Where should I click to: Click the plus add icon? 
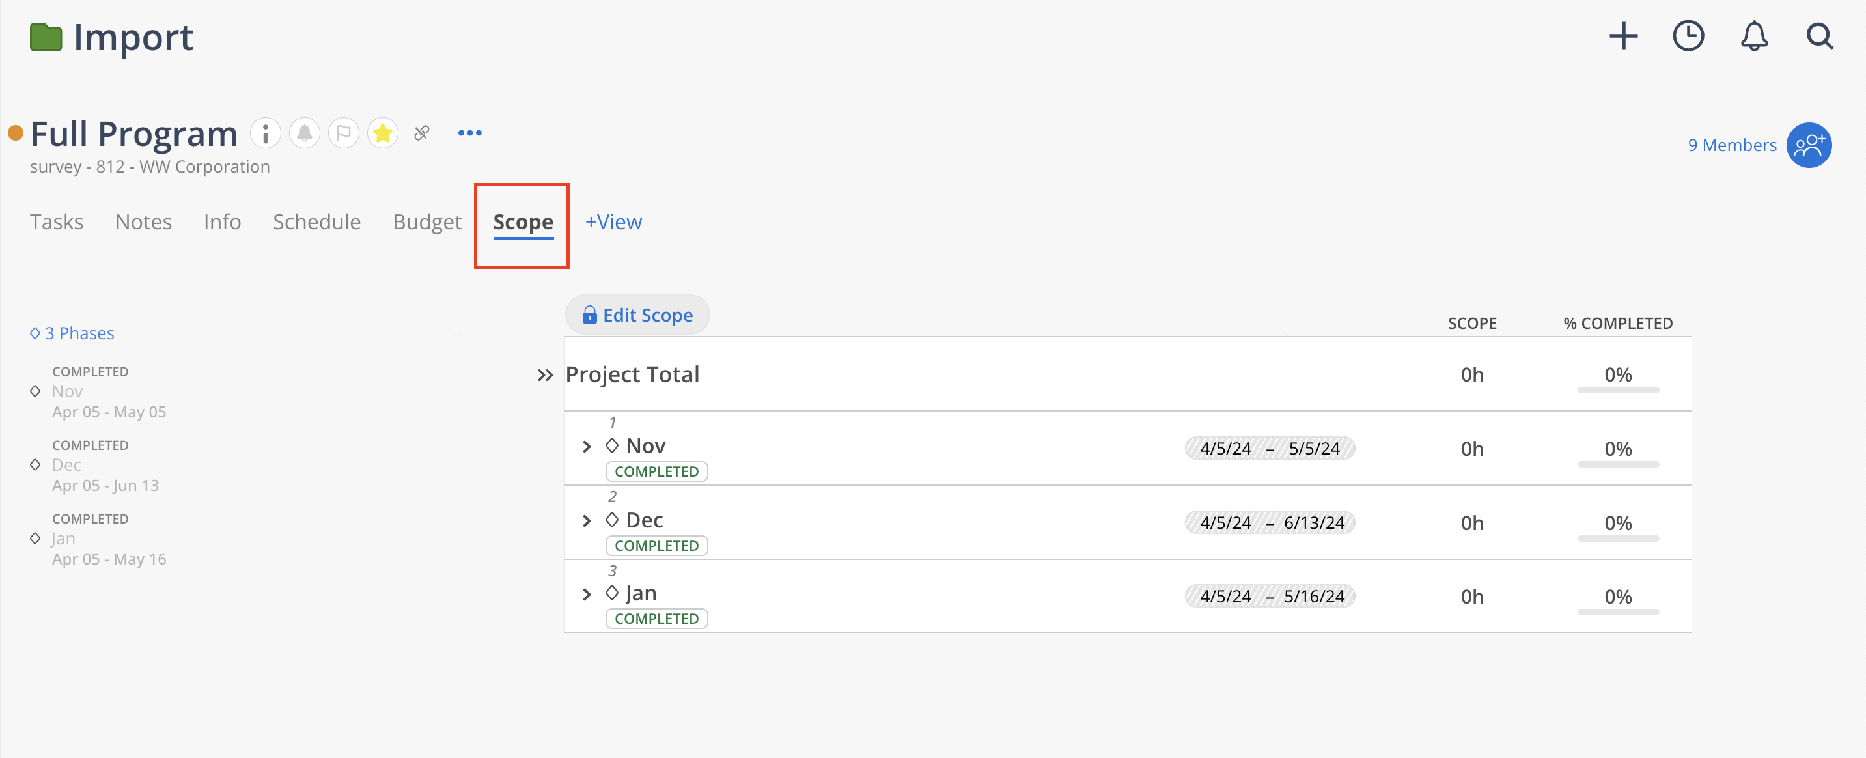pyautogui.click(x=1623, y=36)
